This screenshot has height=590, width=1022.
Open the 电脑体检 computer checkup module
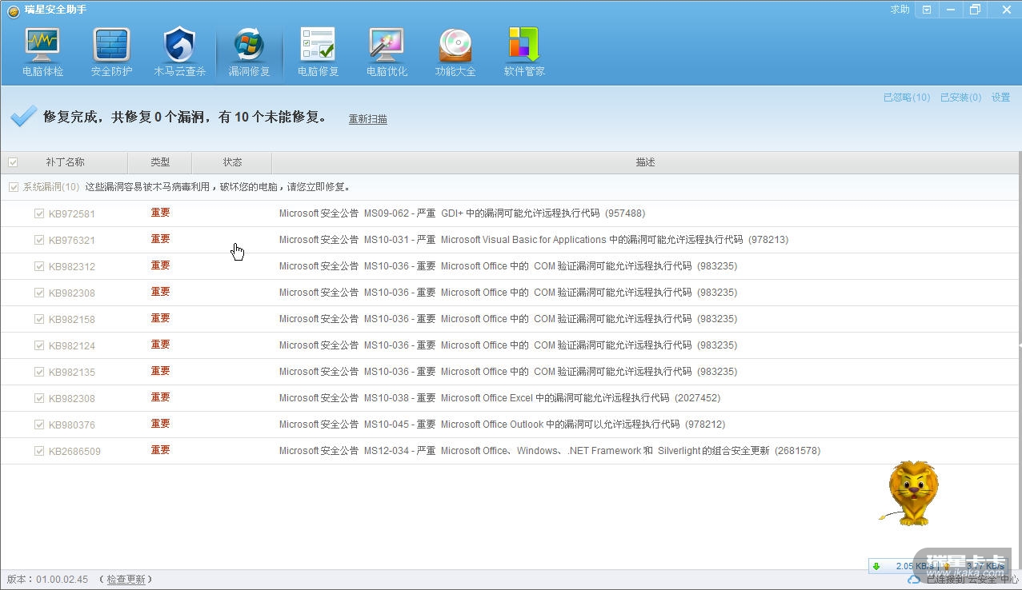(42, 52)
